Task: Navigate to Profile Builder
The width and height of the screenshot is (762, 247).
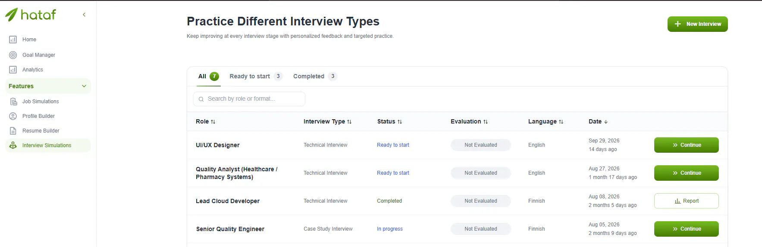Action: click(38, 116)
